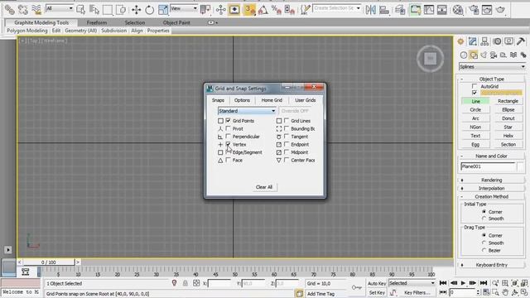The image size is (530, 298).
Task: Click Edit Named Selection Sets icon
Action: 306,10
